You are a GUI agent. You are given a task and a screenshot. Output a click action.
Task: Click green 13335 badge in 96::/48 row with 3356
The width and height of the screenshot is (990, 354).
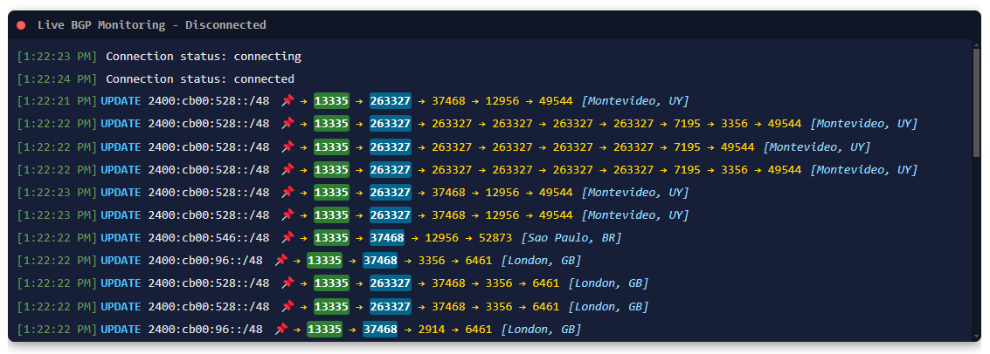tap(324, 260)
